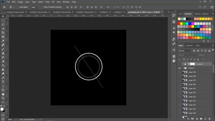
Task: Select the Clone Stamp tool
Action: [3, 53]
